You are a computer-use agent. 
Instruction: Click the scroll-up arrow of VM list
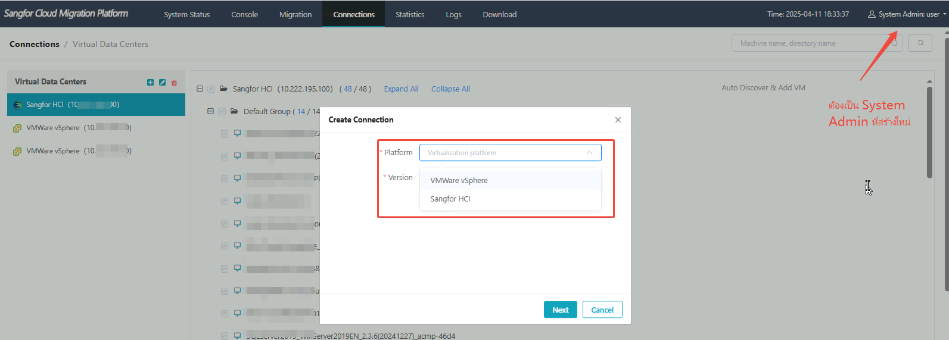pyautogui.click(x=929, y=81)
